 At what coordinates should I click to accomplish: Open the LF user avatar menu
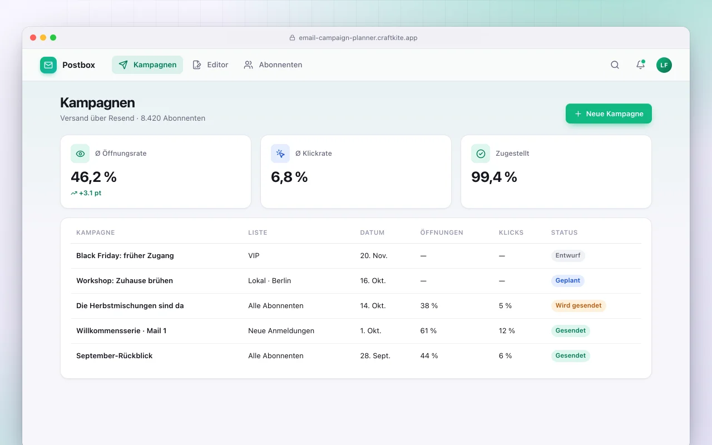pos(664,65)
